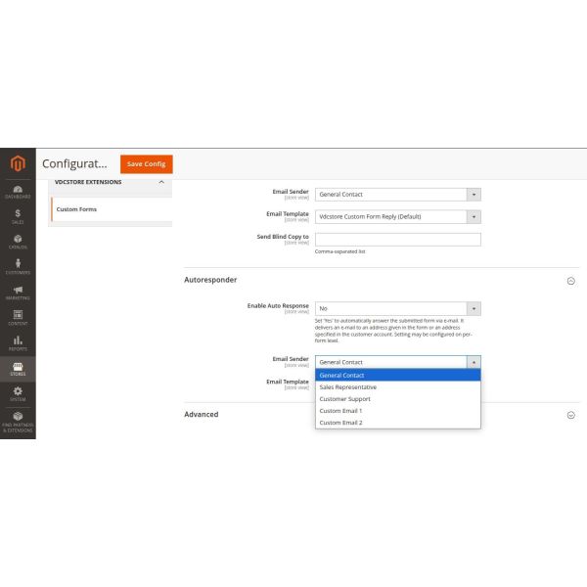Open the Reports sidebar icon
Image resolution: width=587 pixels, height=587 pixels.
point(18,343)
